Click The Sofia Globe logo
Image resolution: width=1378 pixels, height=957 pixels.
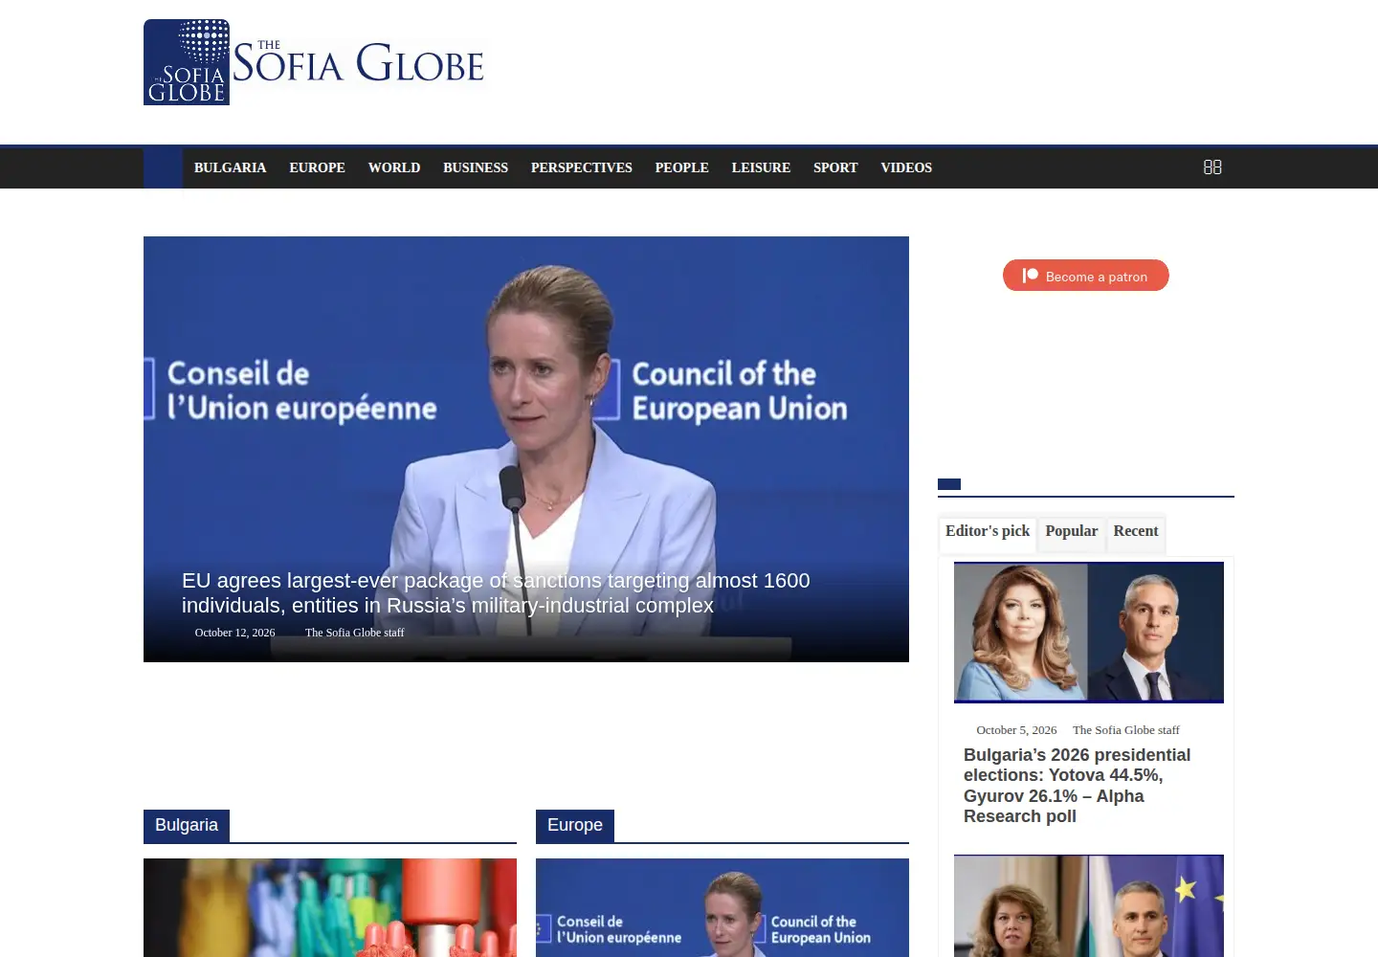pos(315,62)
